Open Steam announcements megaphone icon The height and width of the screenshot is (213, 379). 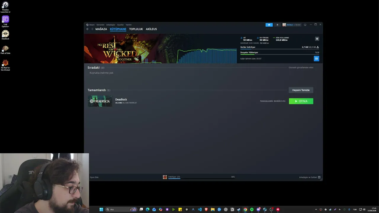click(269, 25)
